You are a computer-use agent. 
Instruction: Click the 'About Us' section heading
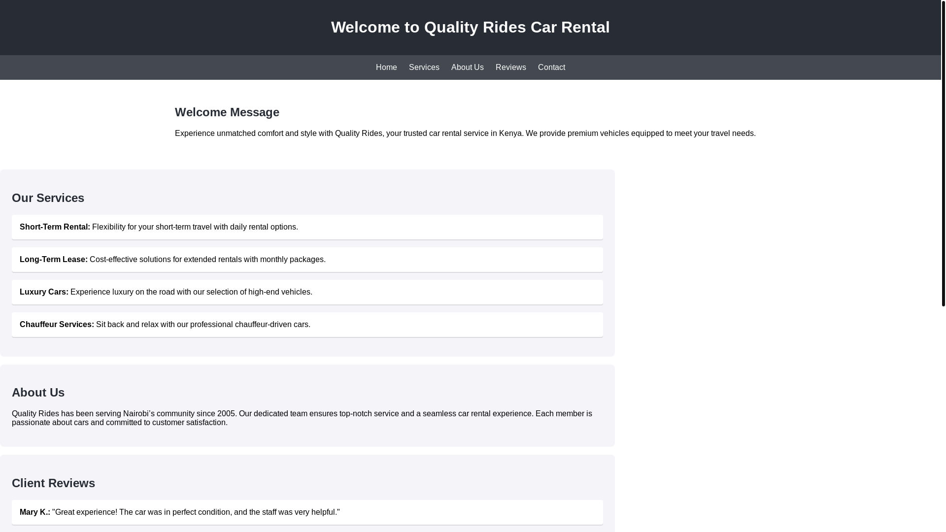point(38,393)
